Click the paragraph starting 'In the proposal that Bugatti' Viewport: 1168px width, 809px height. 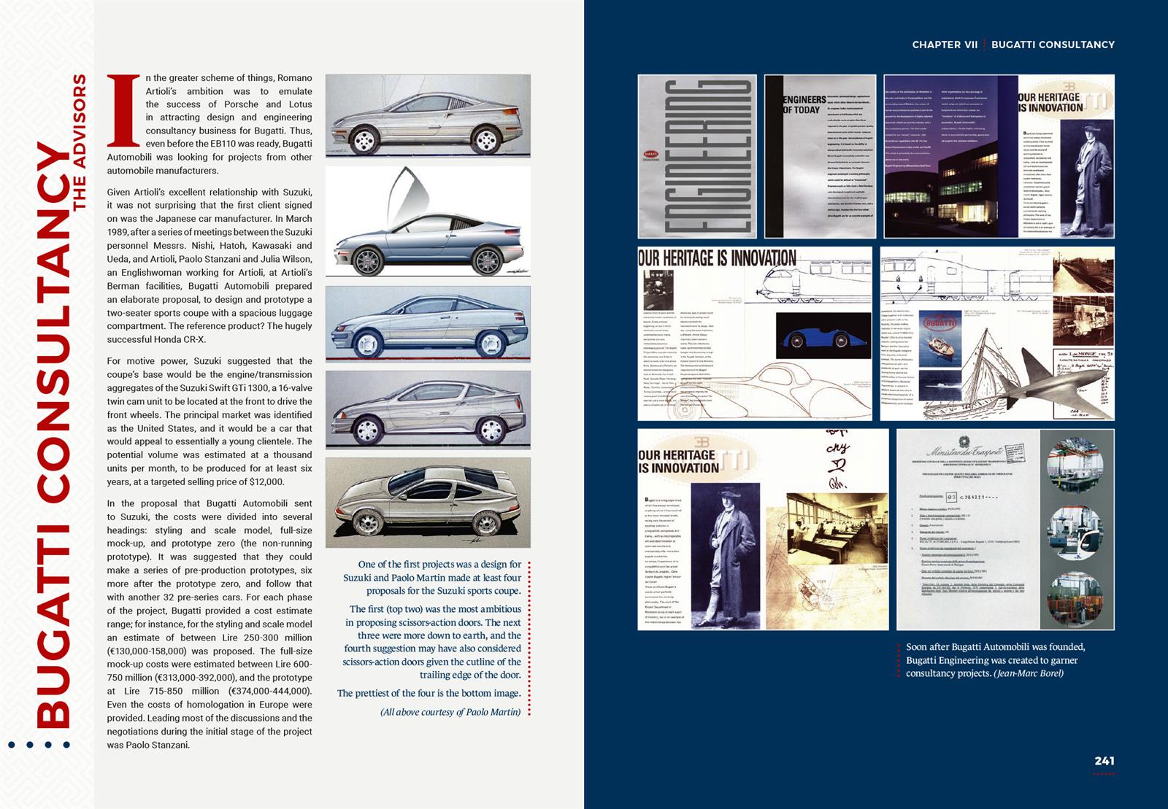click(210, 624)
